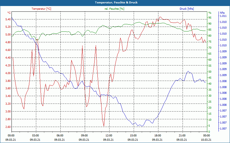Click humidity axis value 25
The image size is (230, 143).
[210, 102]
